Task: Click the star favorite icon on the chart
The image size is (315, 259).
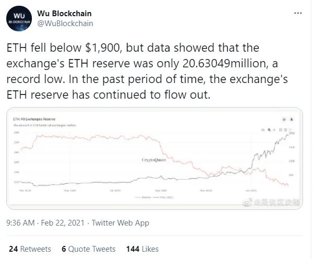Action: pyautogui.click(x=284, y=119)
